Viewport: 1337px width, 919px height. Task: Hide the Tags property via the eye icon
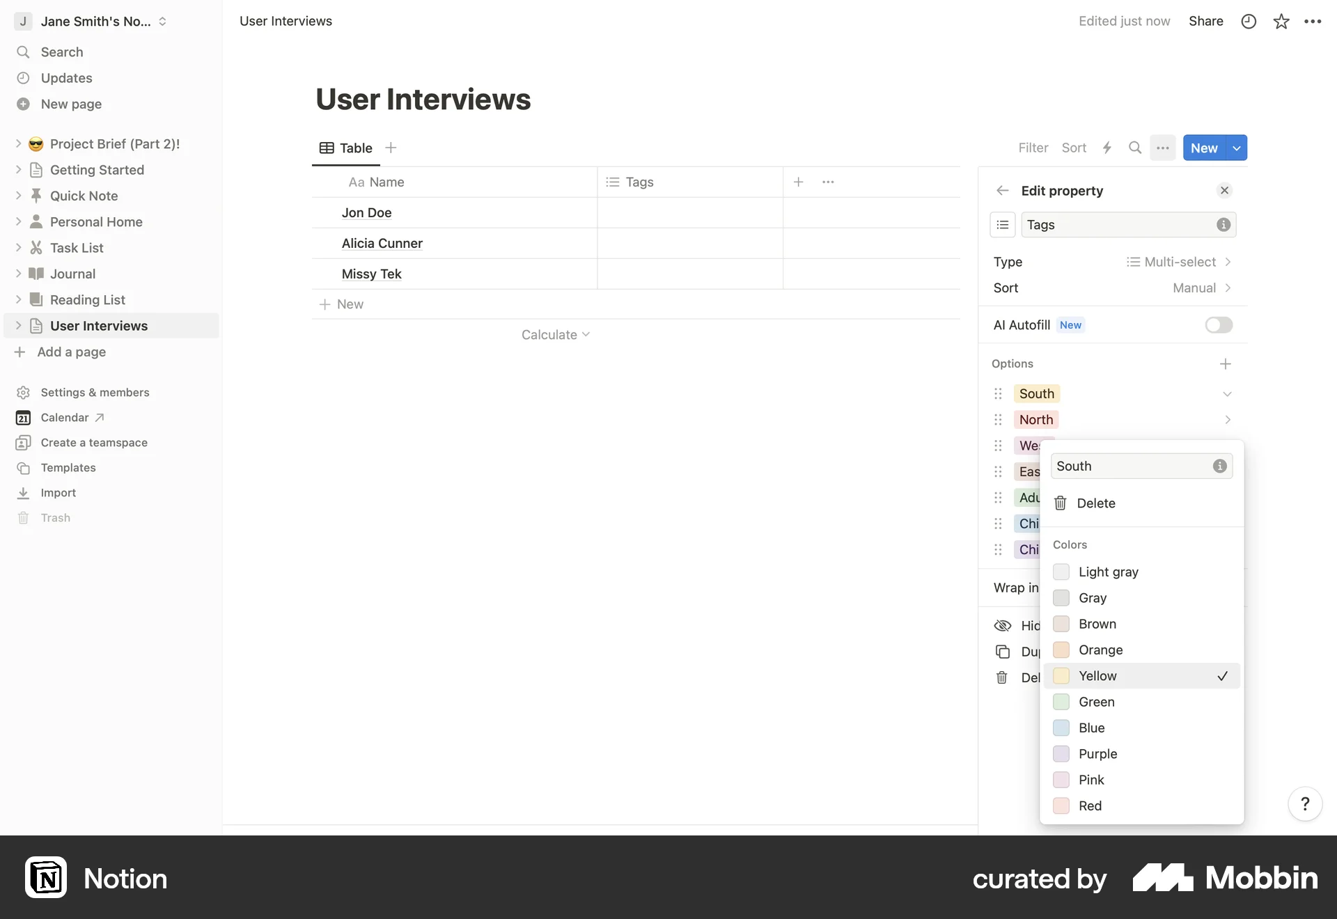tap(1002, 625)
